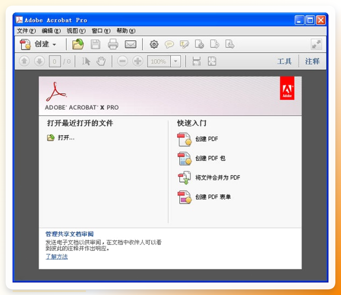This screenshot has width=341, height=295.
Task: Click the page with curved arrow icon
Action: click(215, 44)
